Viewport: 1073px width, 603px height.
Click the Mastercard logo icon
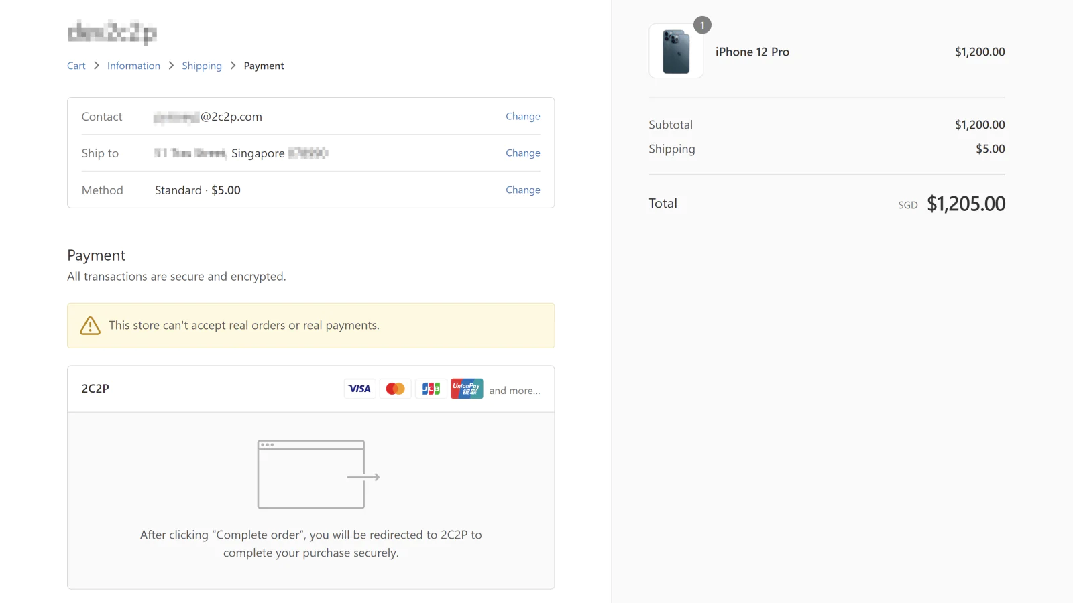point(395,389)
